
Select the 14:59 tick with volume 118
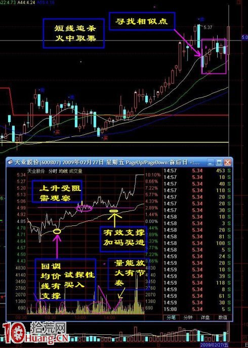(197, 283)
